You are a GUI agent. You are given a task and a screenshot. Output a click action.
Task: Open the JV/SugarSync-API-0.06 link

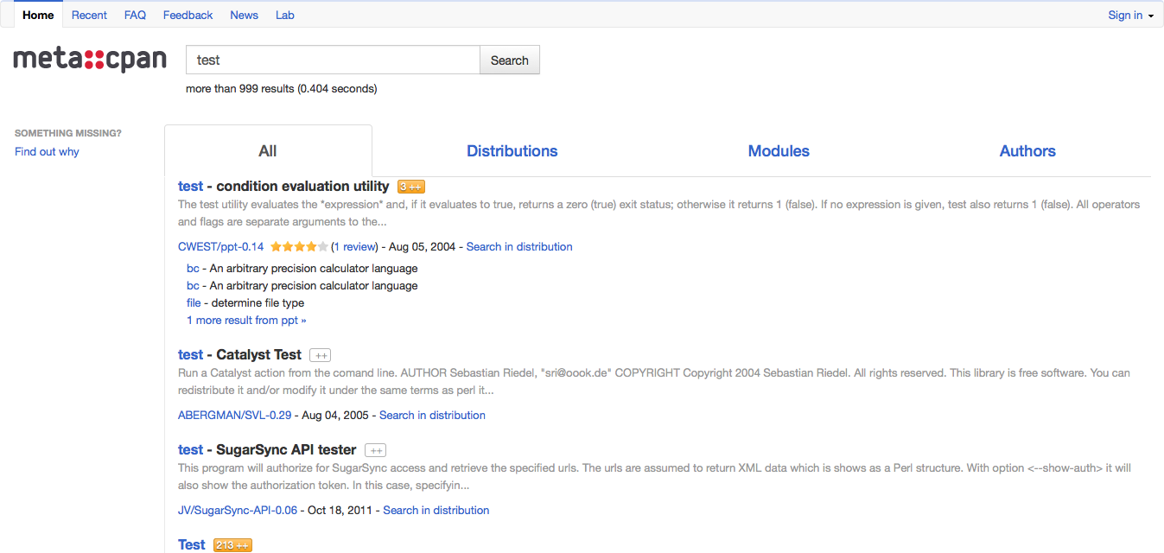(x=238, y=511)
